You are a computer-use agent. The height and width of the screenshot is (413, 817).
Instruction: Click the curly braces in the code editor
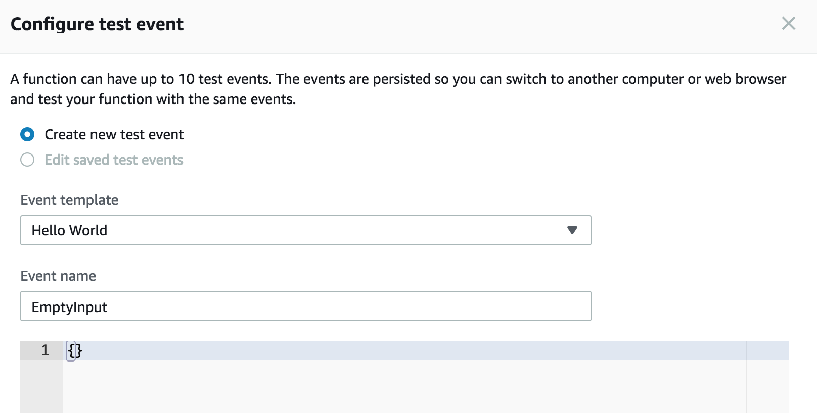[75, 350]
